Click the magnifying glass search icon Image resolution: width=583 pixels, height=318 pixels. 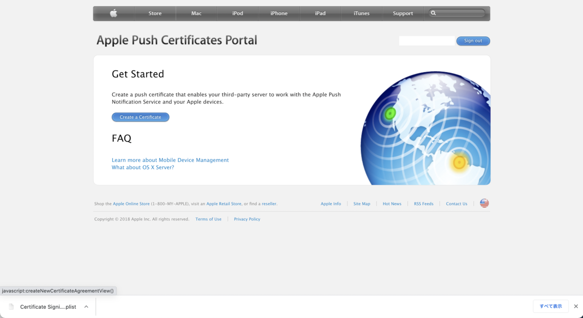[x=433, y=14]
